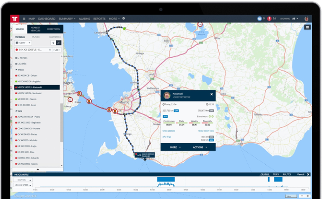Open the ACTIONS dropdown in popup
322x199 pixels.
point(199,147)
